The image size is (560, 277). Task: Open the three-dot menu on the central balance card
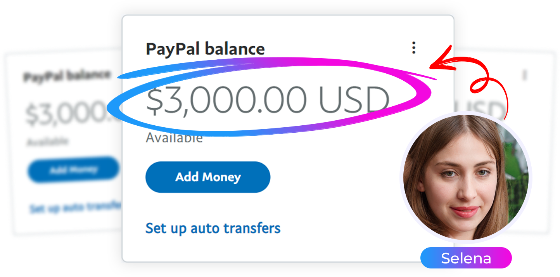coord(414,48)
